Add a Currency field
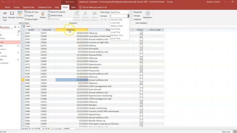This screenshot has height=133, width=237. (x=20, y=15)
